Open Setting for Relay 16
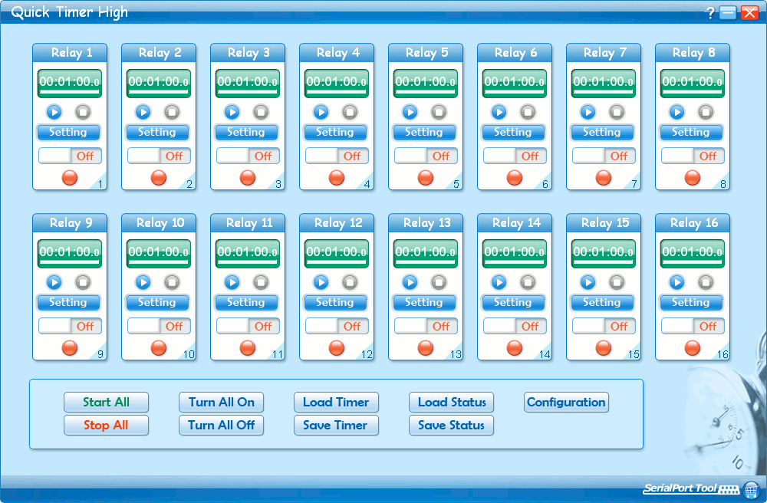767x503 pixels. click(691, 303)
